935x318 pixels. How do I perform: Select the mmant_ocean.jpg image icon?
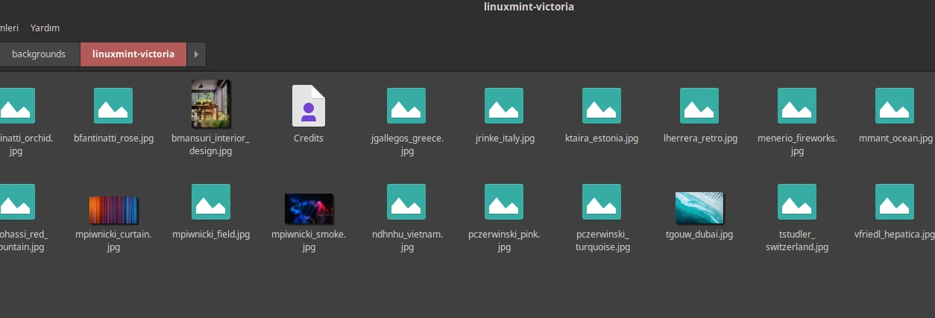[895, 106]
